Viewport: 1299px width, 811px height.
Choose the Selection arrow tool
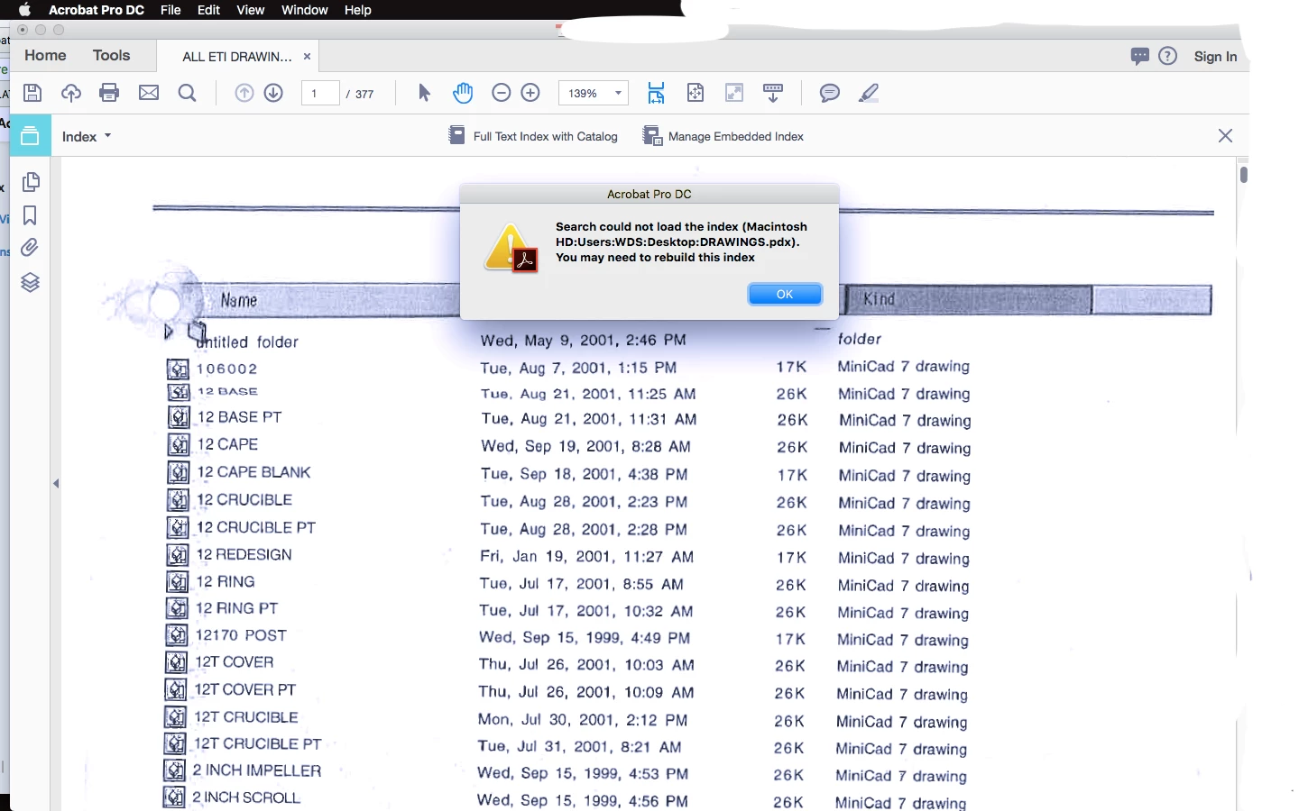coord(425,93)
